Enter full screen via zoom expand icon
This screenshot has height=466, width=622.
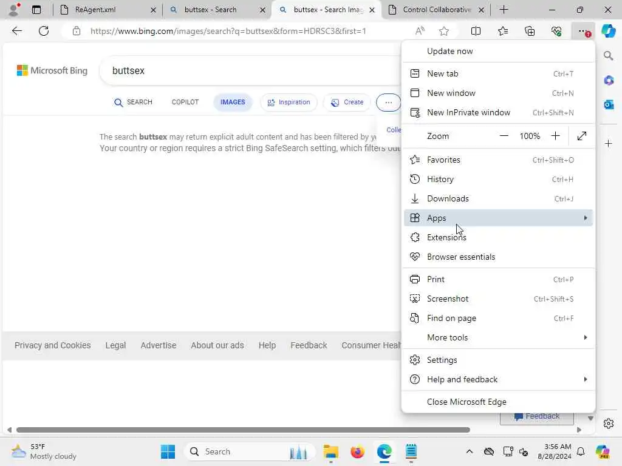pyautogui.click(x=581, y=136)
